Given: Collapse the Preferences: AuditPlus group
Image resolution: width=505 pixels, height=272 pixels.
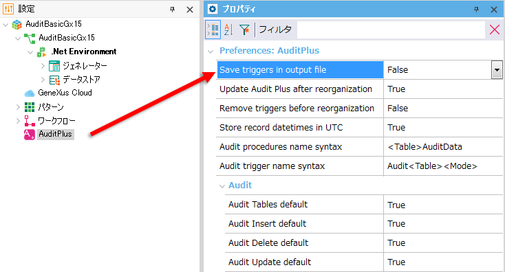Looking at the screenshot, I should pos(211,51).
